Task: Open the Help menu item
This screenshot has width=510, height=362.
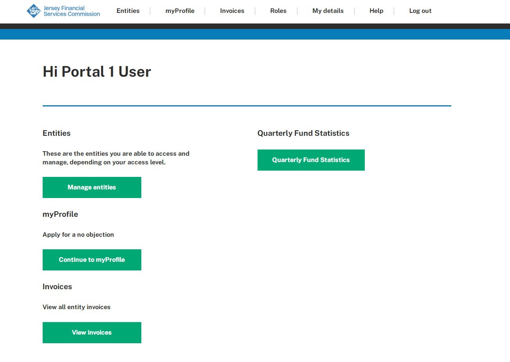Action: [x=376, y=11]
